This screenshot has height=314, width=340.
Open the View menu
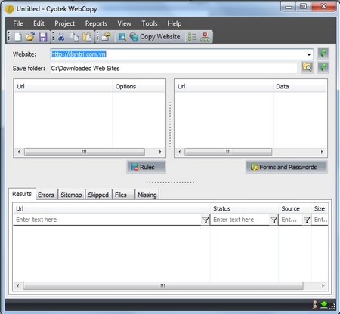[x=124, y=23]
